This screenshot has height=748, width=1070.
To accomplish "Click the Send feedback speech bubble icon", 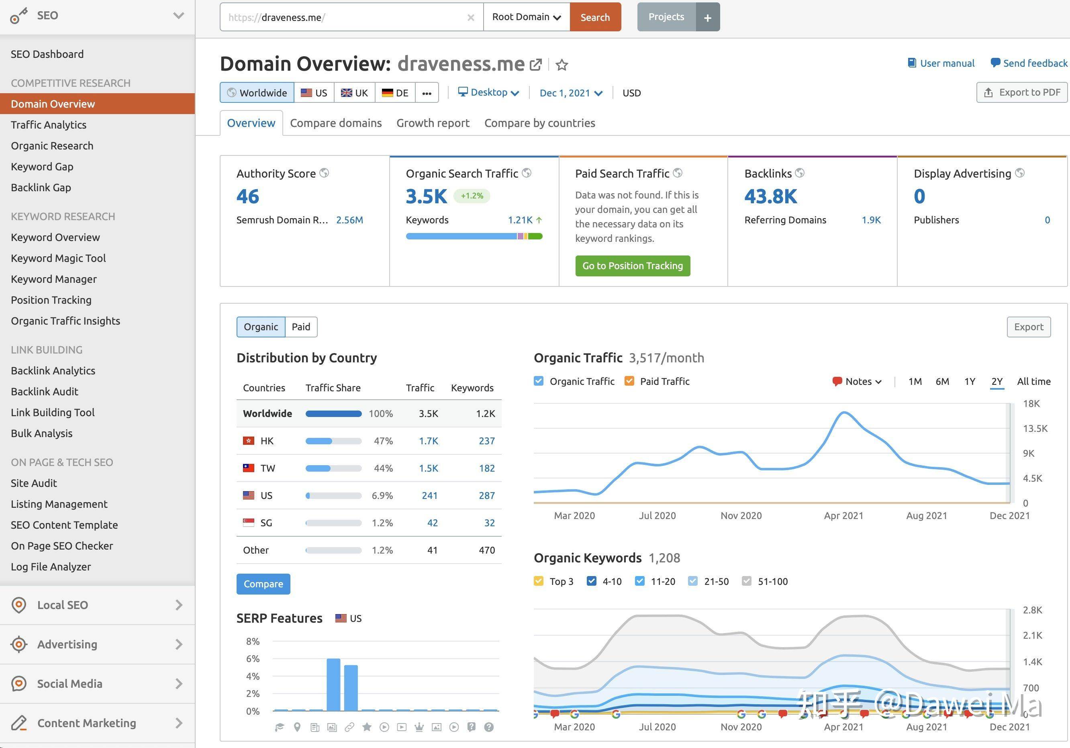I will coord(995,63).
